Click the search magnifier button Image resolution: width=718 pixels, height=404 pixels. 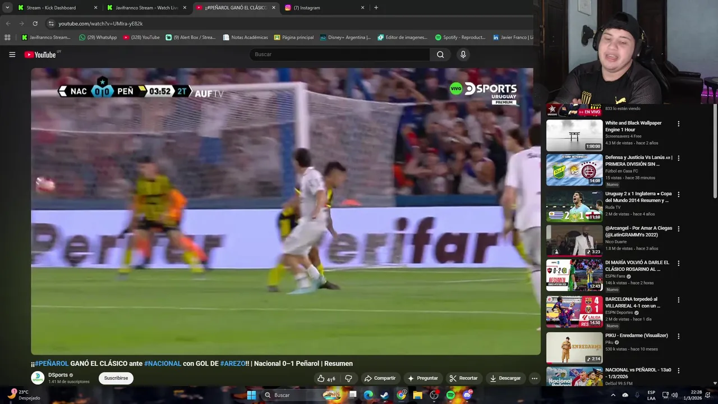(x=440, y=54)
